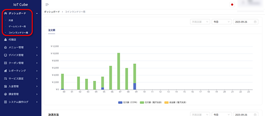
Task: Click the dashboard gauge icon in sidebar
Action: (6, 13)
